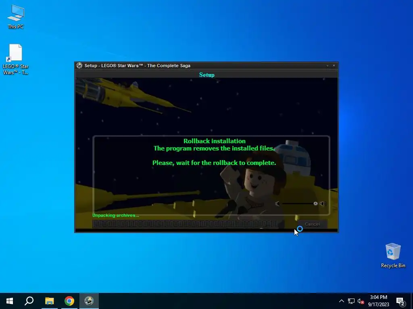This screenshot has height=309, width=413.
Task: Close the Setup window
Action: 334,66
